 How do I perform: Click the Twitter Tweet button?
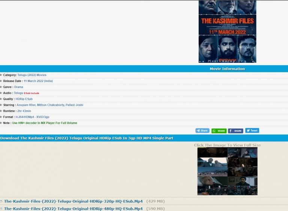point(252,131)
